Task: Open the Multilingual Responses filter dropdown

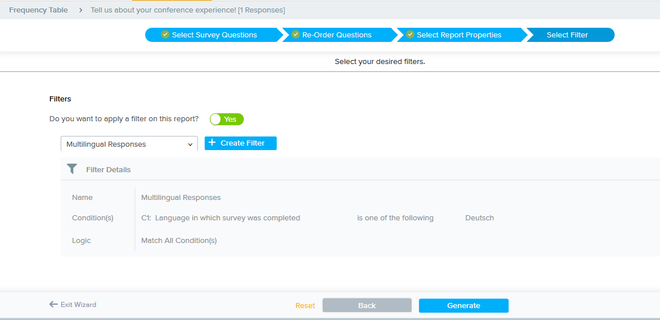Action: tap(129, 144)
